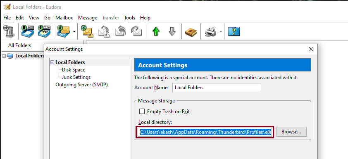Click the Account Name input field
Screen dimensions: 348x159
click(217, 88)
